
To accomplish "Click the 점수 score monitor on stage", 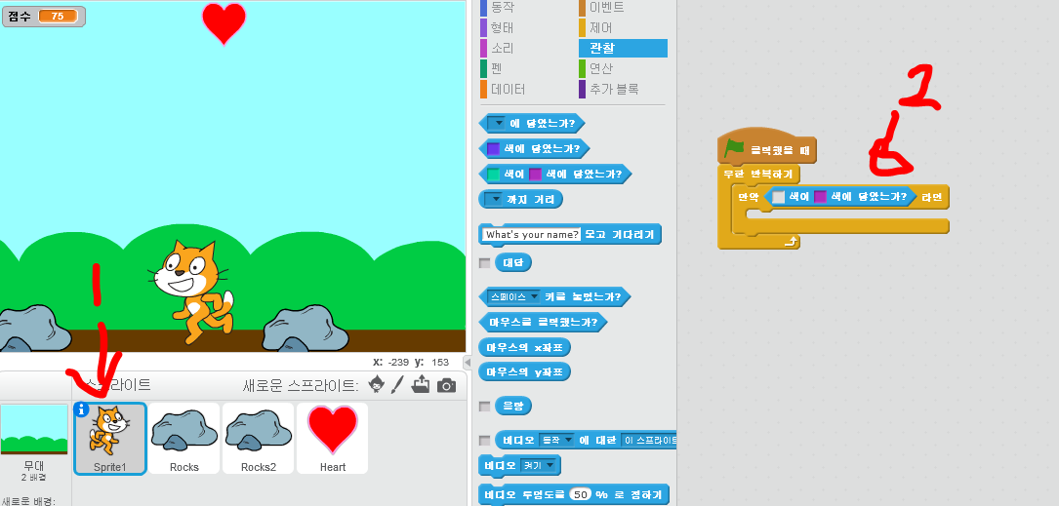I will (x=44, y=17).
